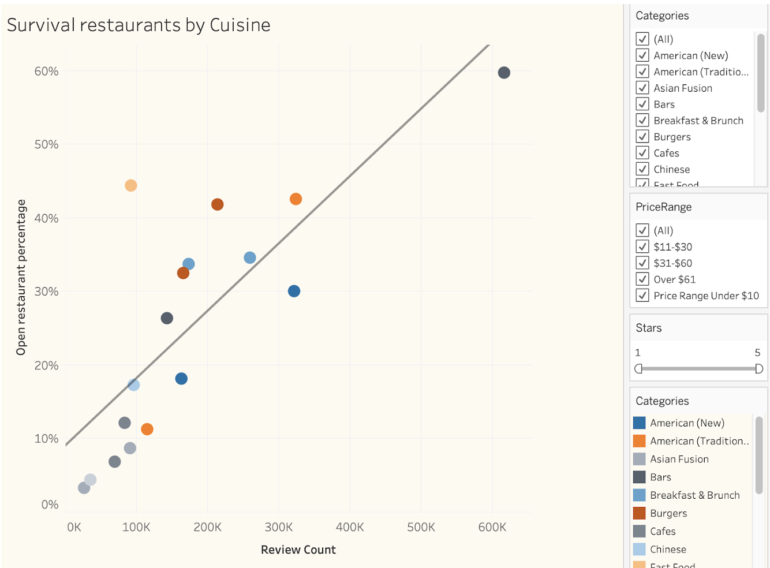
Task: Select the Breakfast & Brunch legend swatch
Action: (x=639, y=495)
